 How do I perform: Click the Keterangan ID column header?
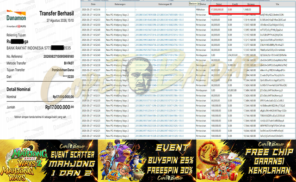pyautogui.click(x=165, y=4)
